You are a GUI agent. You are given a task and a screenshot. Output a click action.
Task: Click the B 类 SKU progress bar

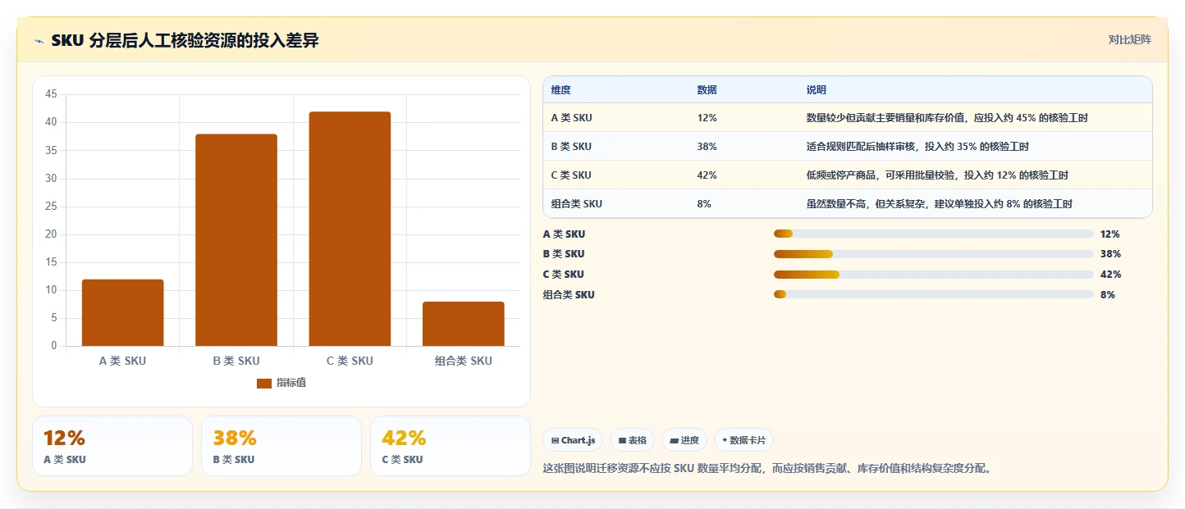point(933,254)
